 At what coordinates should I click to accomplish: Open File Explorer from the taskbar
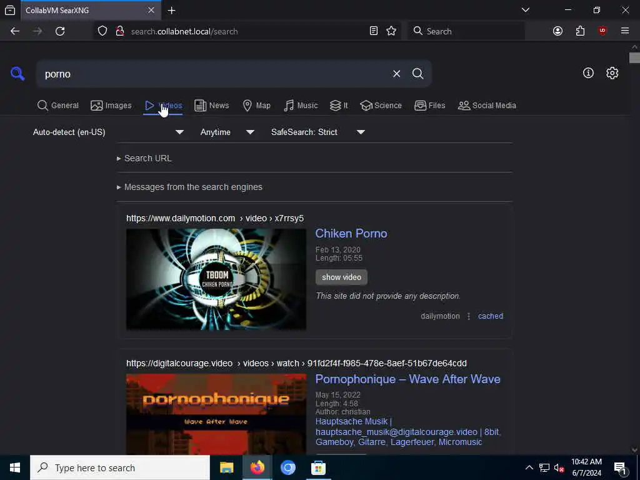coord(226,467)
